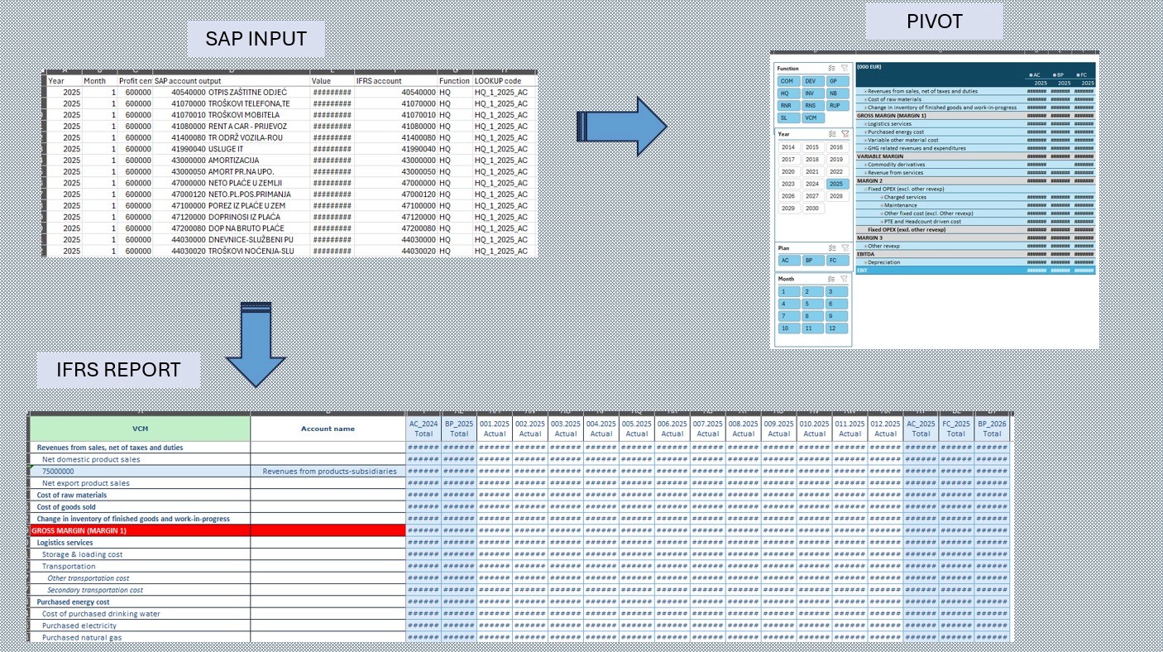Select RUP in the Function slicer
This screenshot has height=652, width=1163.
(x=837, y=106)
